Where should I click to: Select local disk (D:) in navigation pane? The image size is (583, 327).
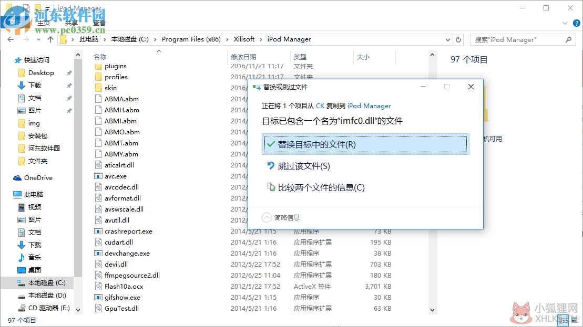(47, 295)
